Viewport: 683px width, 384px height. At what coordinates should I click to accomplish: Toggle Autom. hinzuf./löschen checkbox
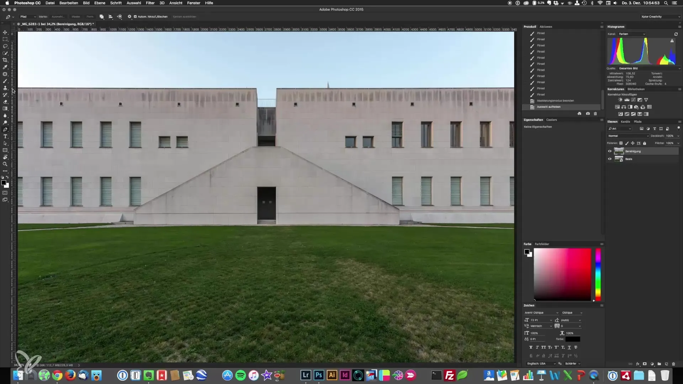pyautogui.click(x=135, y=16)
